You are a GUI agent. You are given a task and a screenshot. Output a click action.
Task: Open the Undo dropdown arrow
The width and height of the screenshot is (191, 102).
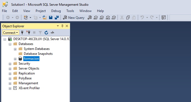[x=147, y=17]
